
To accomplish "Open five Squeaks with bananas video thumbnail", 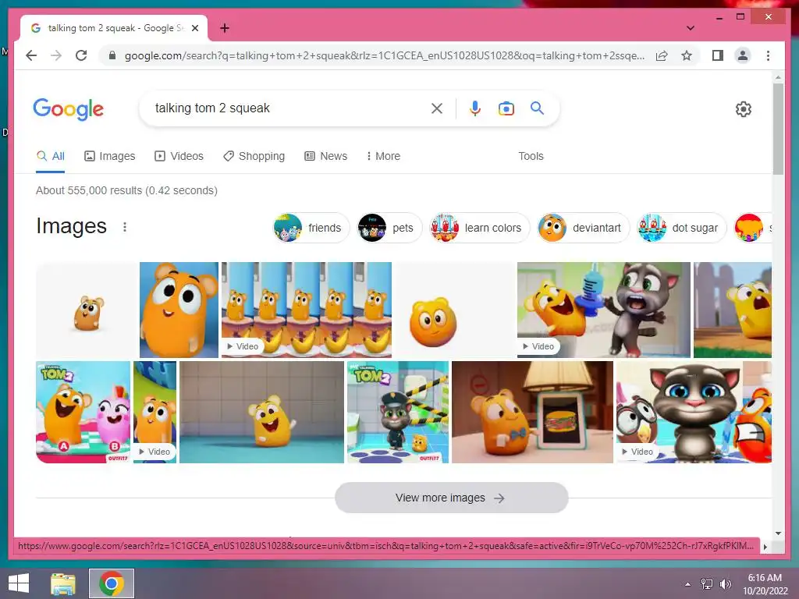I will (x=306, y=310).
